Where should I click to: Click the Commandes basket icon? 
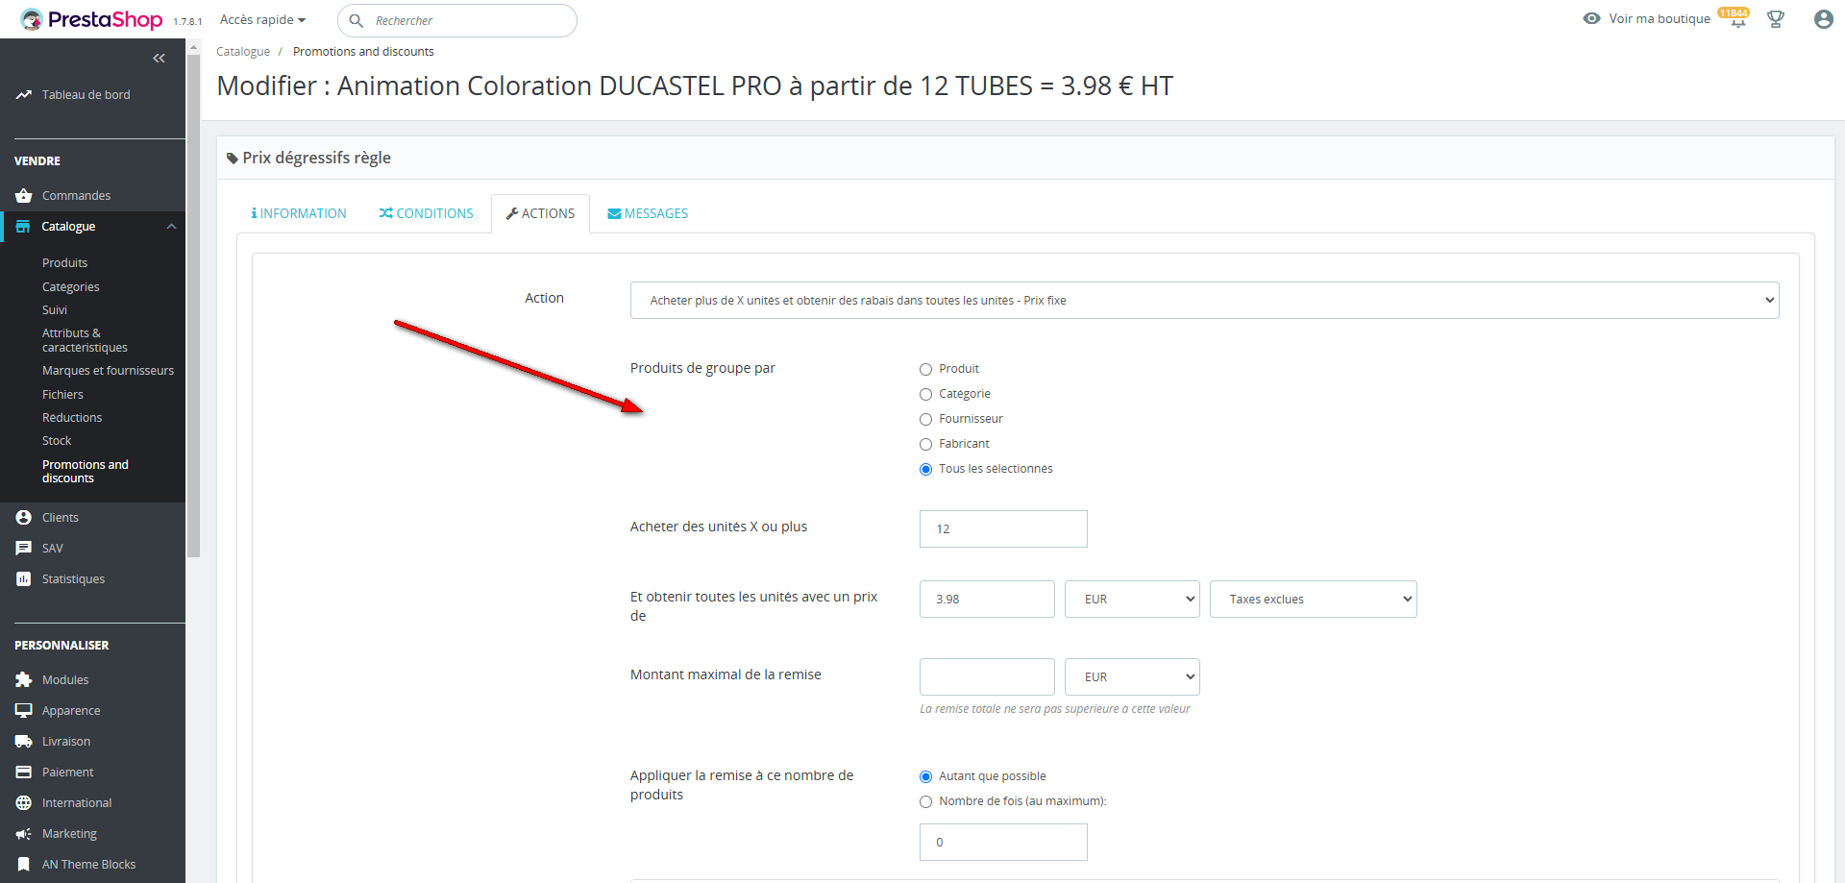[x=24, y=196]
